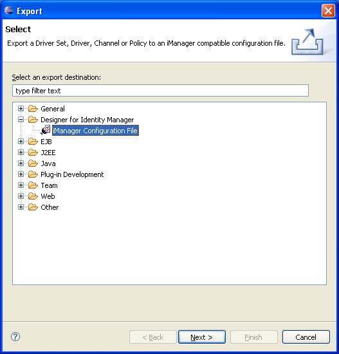Select iManager Configuration File entry

(95, 131)
